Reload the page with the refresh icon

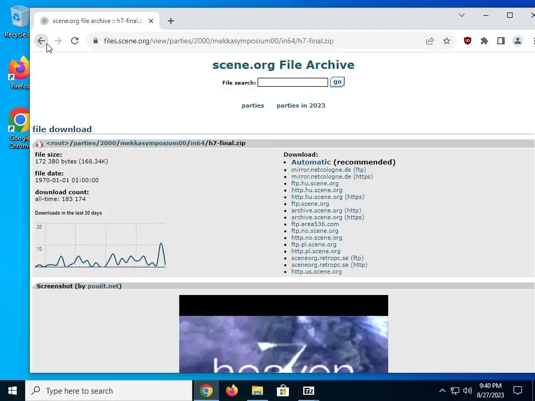tap(75, 41)
